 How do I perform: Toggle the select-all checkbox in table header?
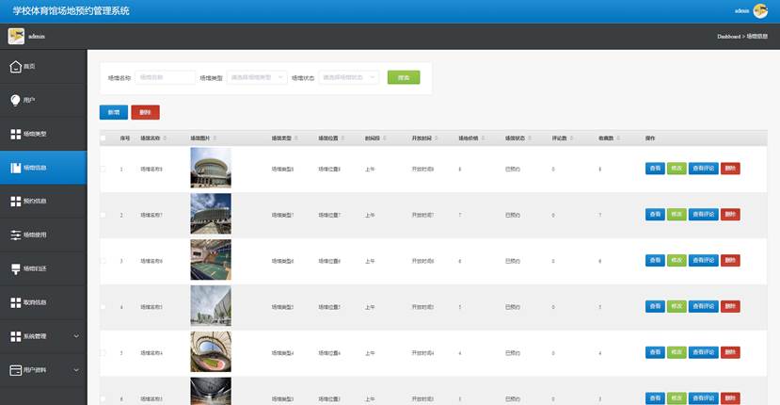click(x=103, y=138)
